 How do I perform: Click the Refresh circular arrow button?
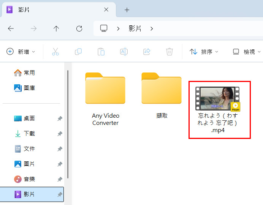[79, 28]
